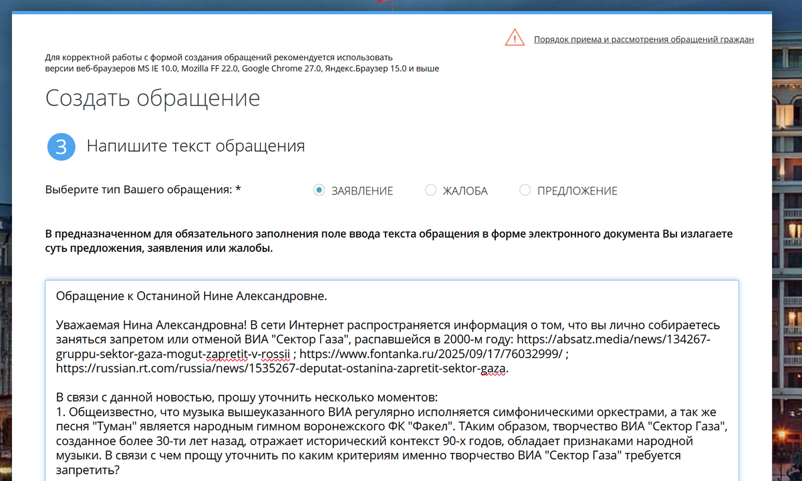Click the russian.rt.com URL in the text
Image resolution: width=802 pixels, height=481 pixels.
(x=281, y=368)
